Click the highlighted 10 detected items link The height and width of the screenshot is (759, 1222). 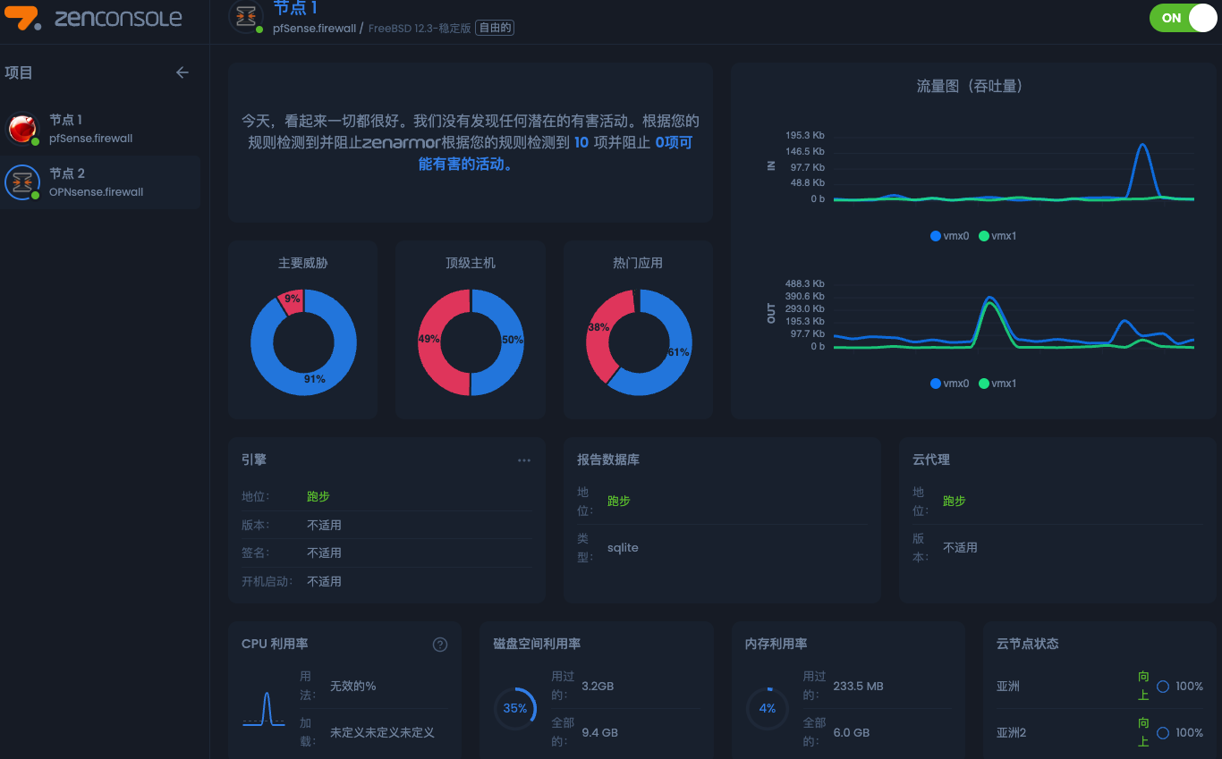[x=581, y=142]
